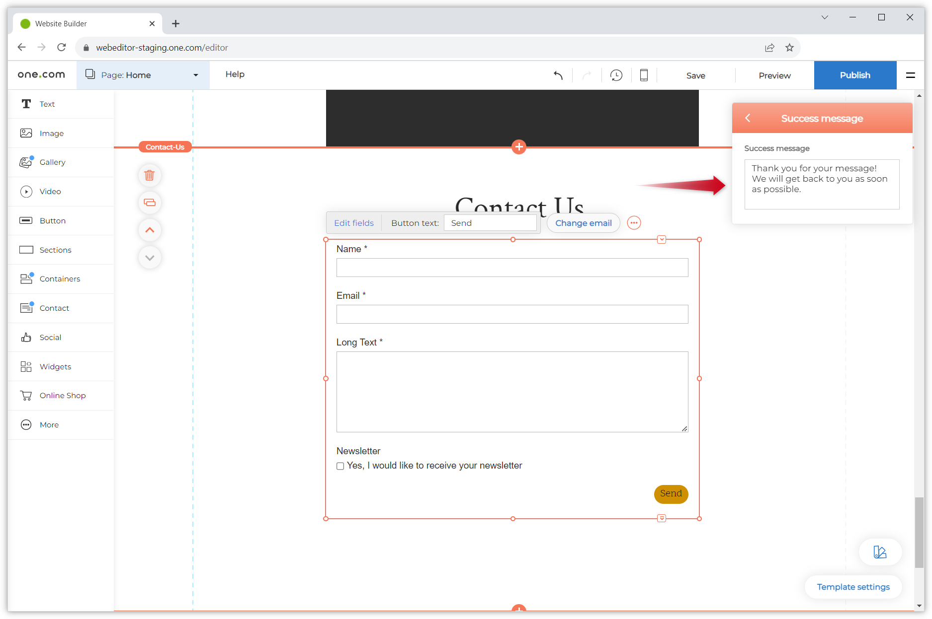Viewport: 932px width, 619px height.
Task: Move section up with chevron arrow
Action: tap(150, 230)
